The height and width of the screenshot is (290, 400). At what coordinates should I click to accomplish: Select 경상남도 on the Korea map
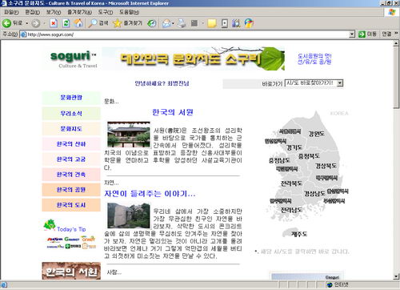(314, 193)
